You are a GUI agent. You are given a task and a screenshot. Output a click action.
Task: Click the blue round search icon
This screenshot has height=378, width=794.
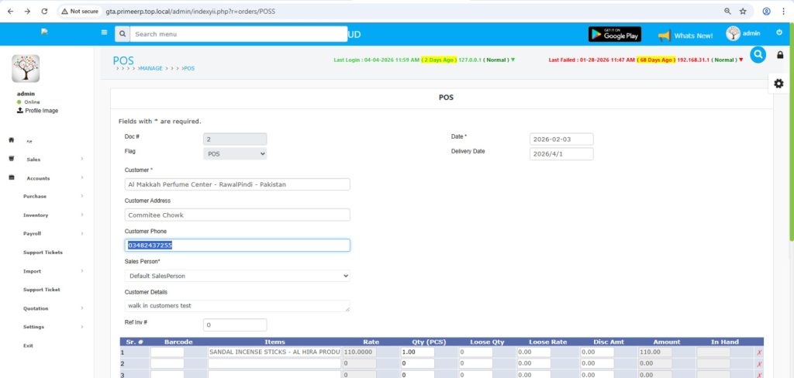pos(758,54)
